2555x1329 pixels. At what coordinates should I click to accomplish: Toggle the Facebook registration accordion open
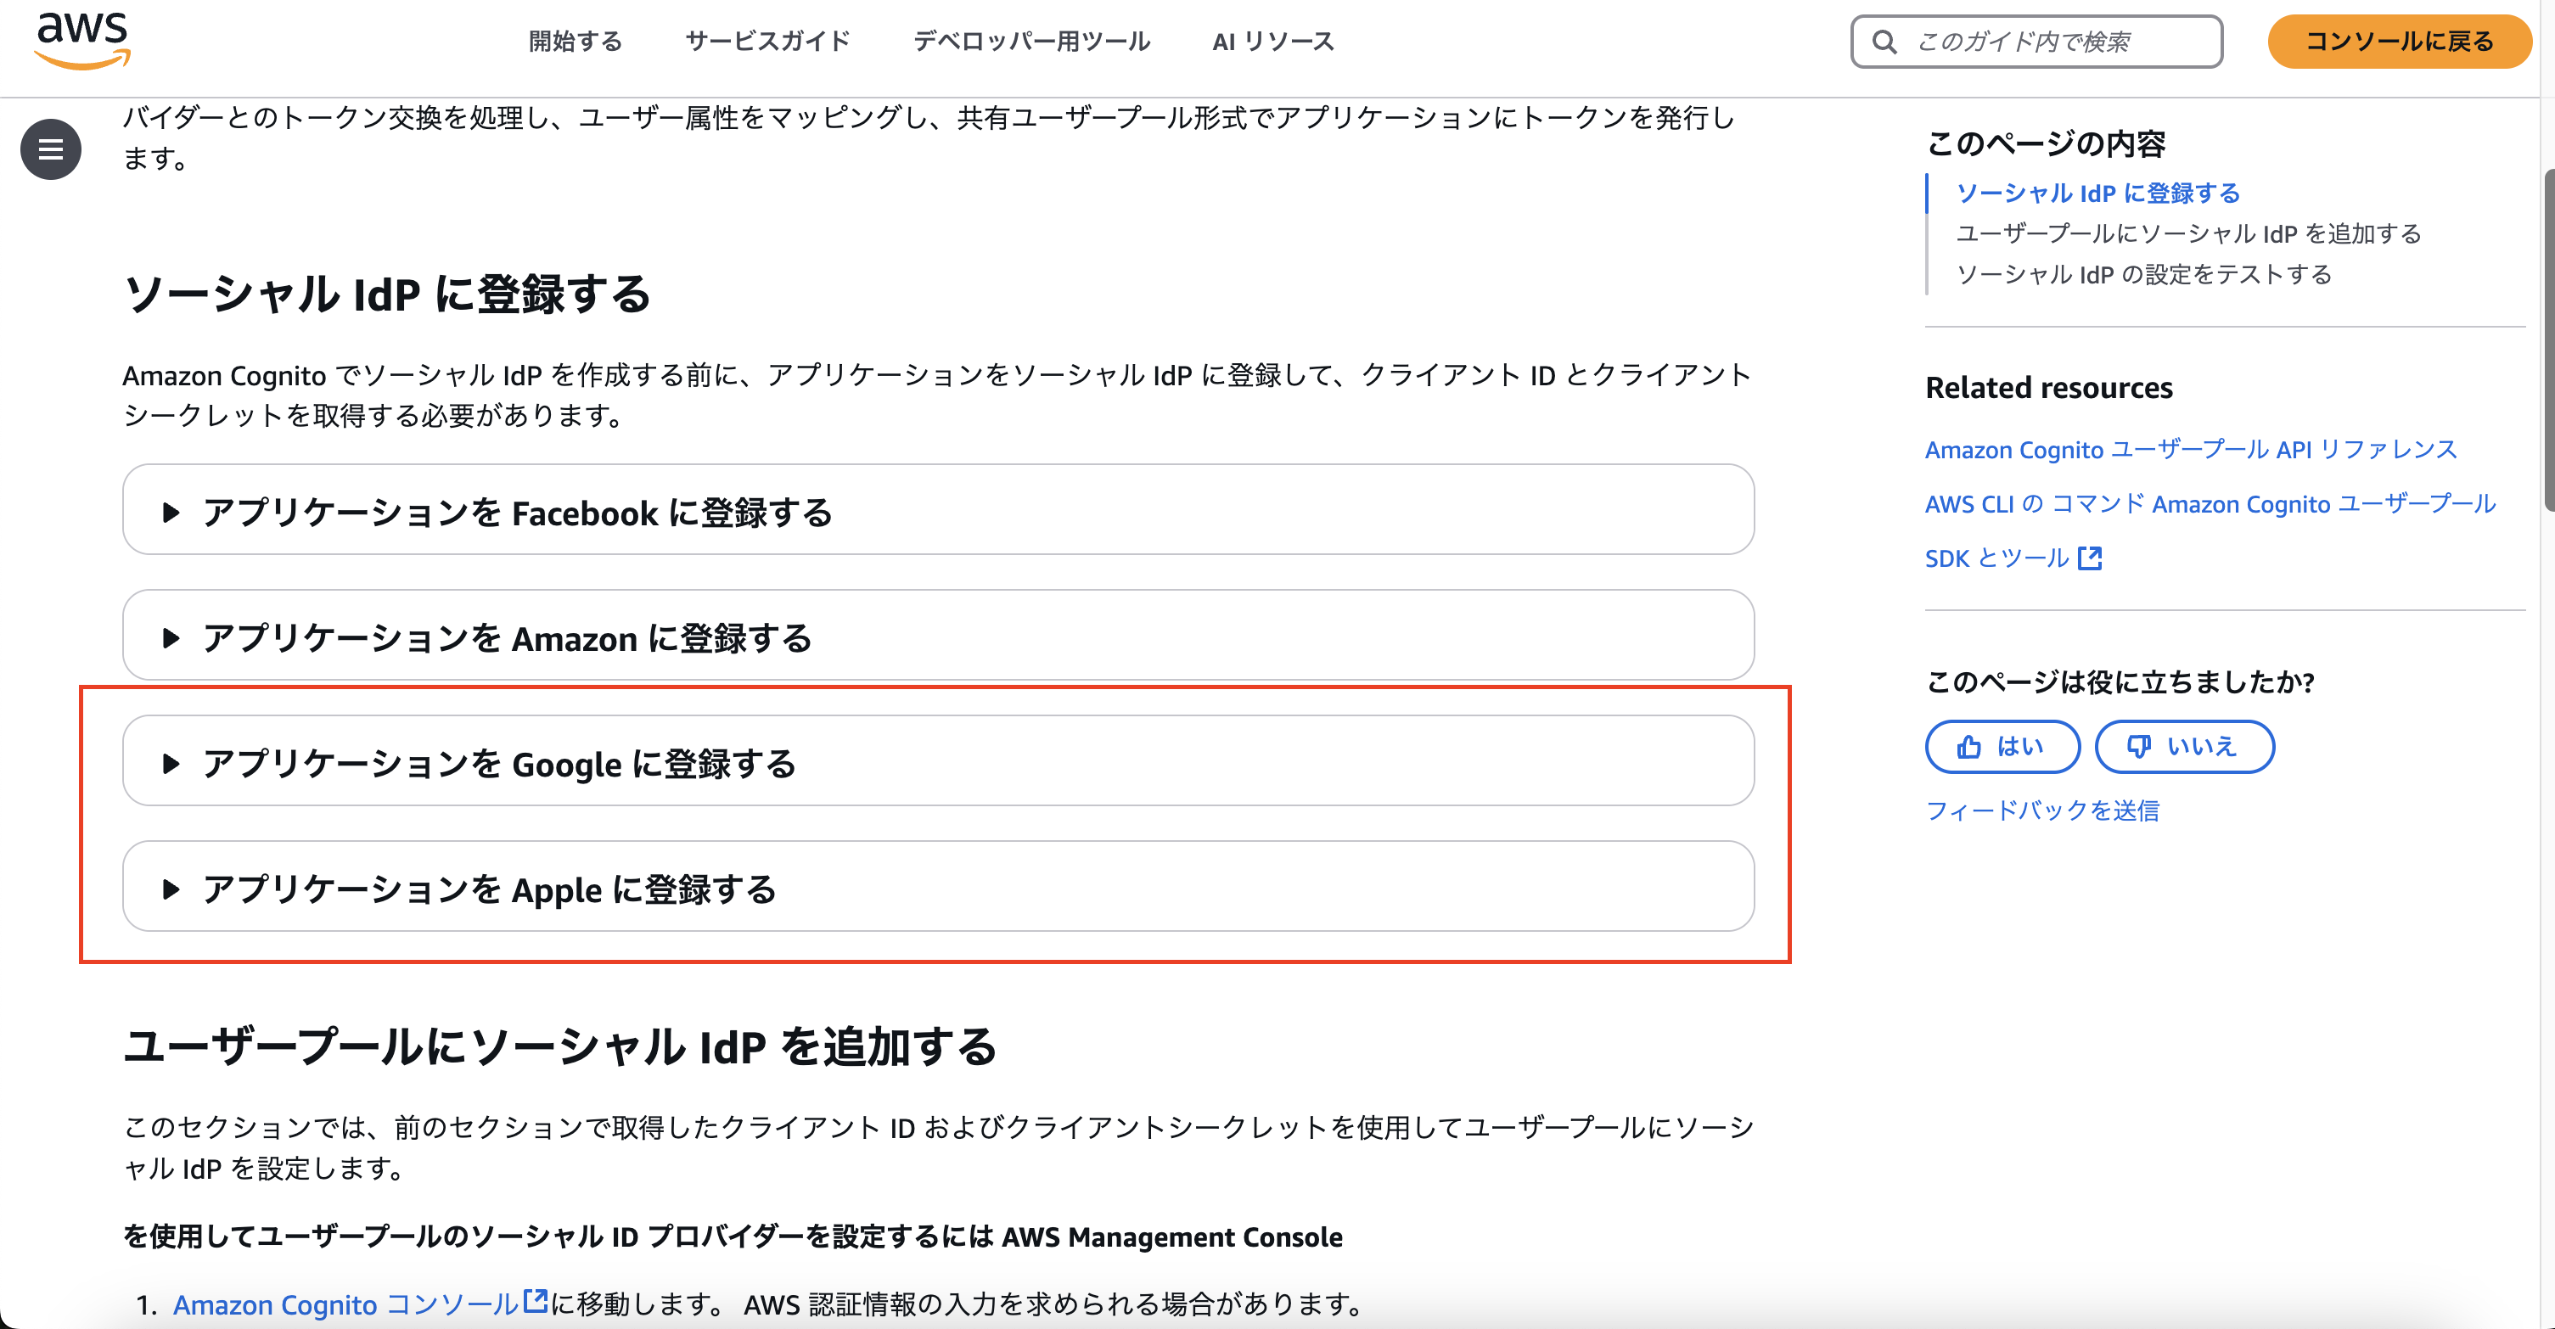(518, 513)
